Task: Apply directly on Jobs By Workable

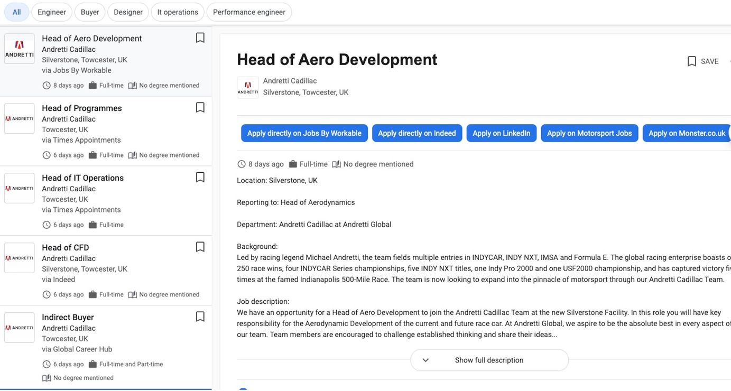Action: (x=304, y=133)
